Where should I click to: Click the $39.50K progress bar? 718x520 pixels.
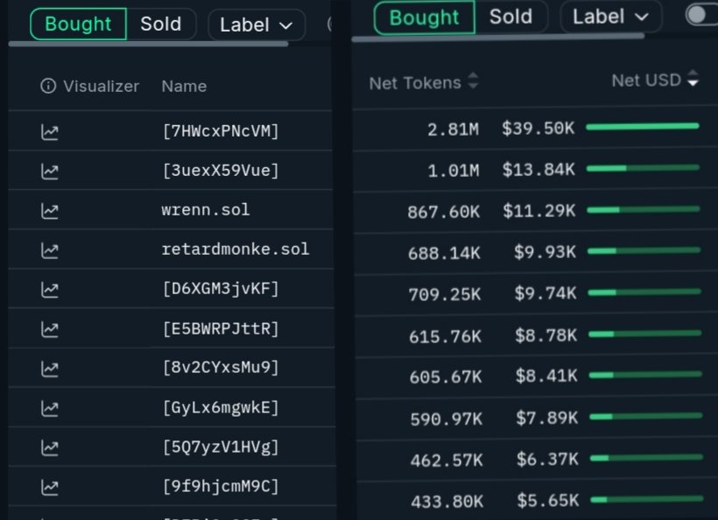coord(643,126)
